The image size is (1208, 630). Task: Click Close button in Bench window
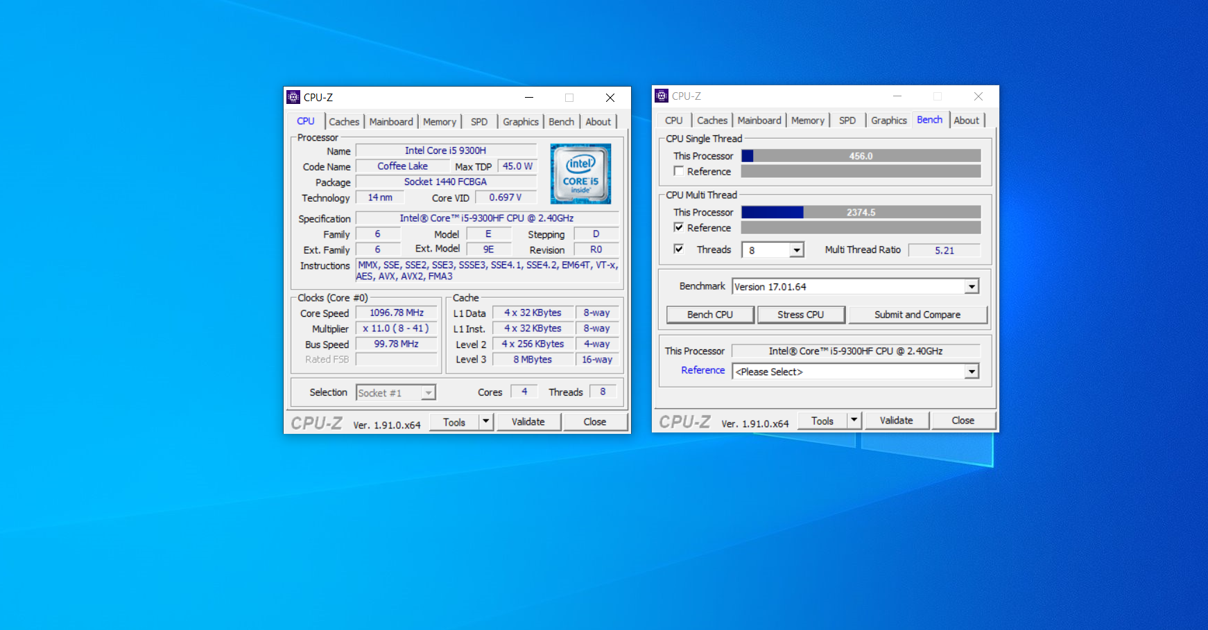click(x=963, y=420)
